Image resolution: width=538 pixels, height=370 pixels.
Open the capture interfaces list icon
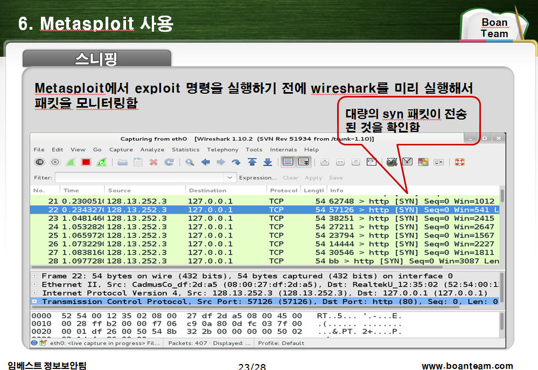tap(40, 162)
